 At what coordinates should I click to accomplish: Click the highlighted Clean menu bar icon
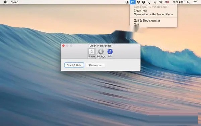pos(133,2)
